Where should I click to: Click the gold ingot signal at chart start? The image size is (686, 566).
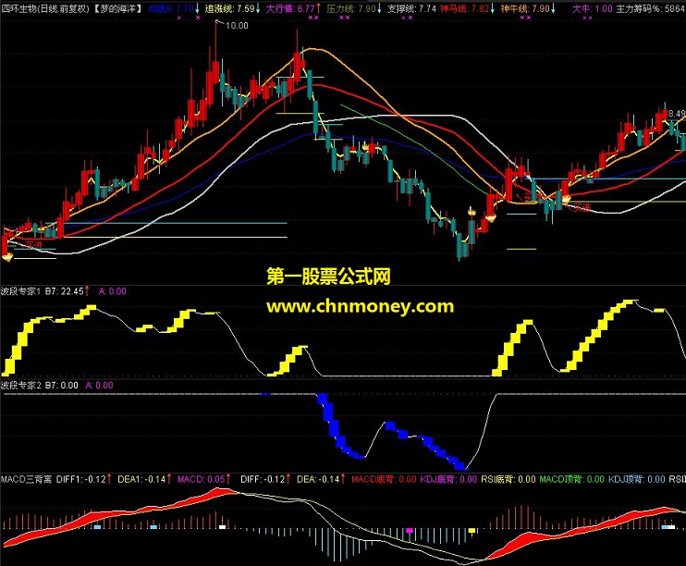[x=7, y=256]
